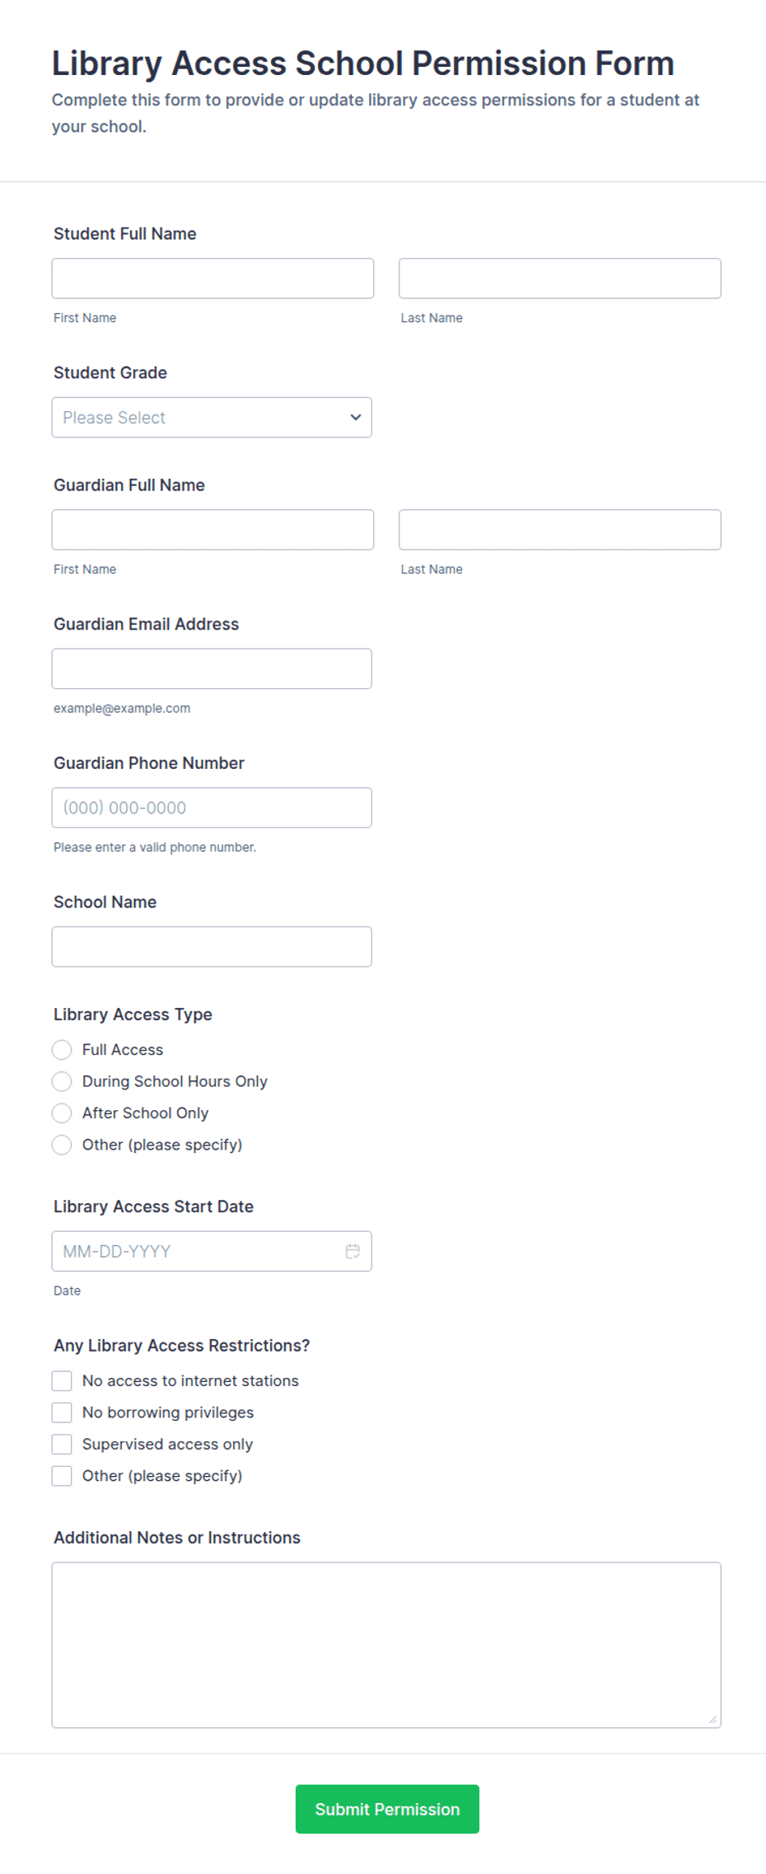Enable Supervised access only restriction
Viewport: 766px width, 1874px height.
(62, 1444)
